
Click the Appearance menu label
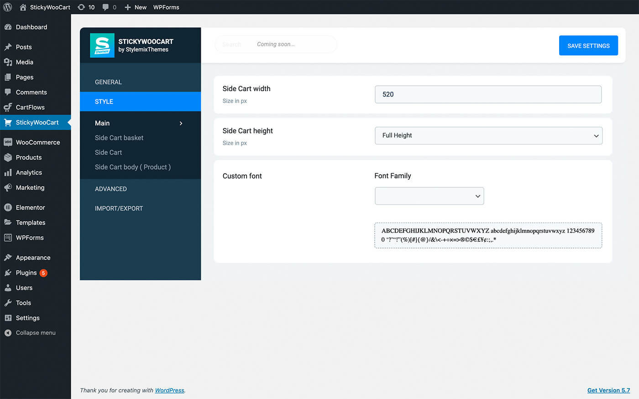[x=33, y=258]
